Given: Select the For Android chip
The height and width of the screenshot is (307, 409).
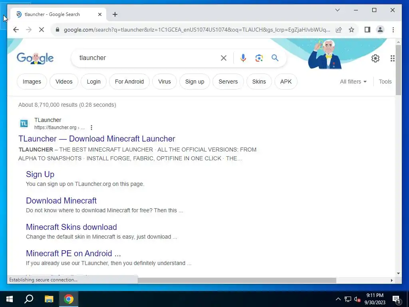Looking at the screenshot, I should pyautogui.click(x=129, y=82).
